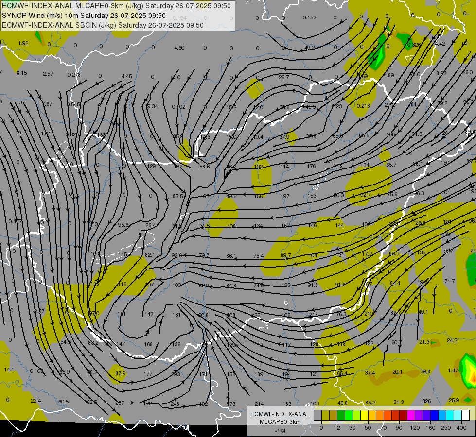Click the legend tick label 120
The image size is (476, 437).
click(x=415, y=428)
